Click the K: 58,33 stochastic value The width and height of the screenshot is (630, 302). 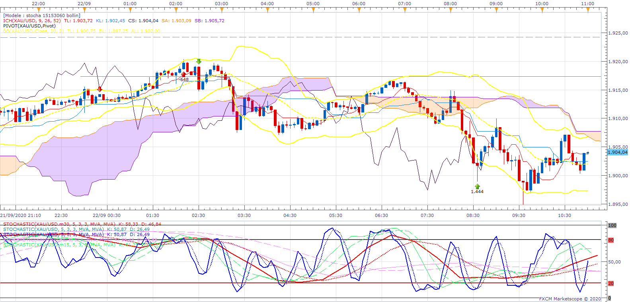tap(128, 224)
